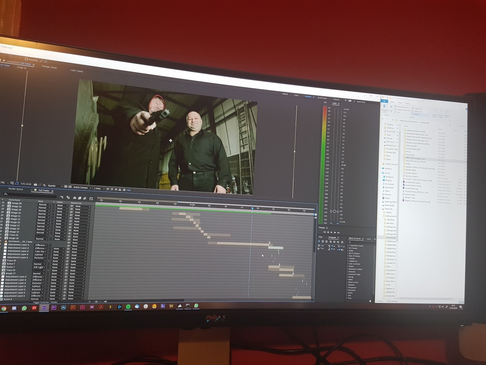The width and height of the screenshot is (486, 365).
Task: Select the Align panel tab
Action: [320, 237]
